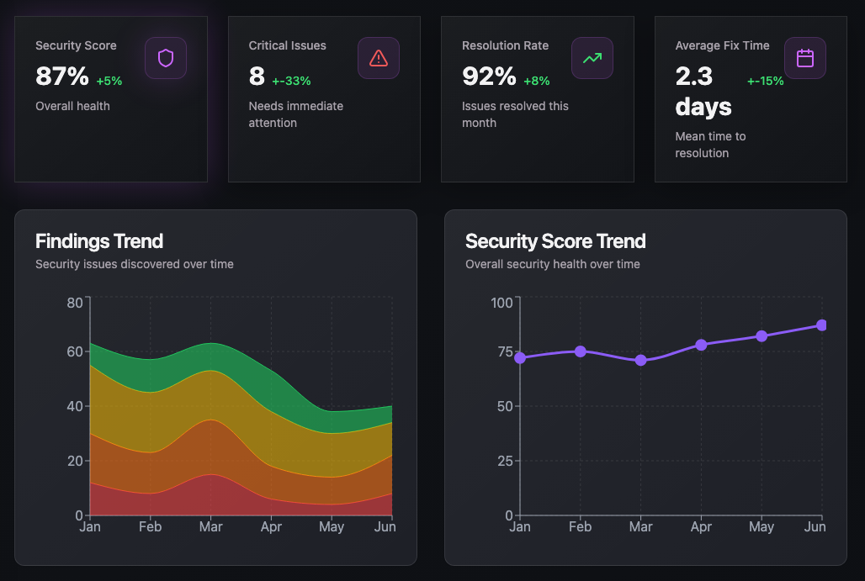Select the Security Score stat card
This screenshot has height=581, width=865.
coord(111,98)
